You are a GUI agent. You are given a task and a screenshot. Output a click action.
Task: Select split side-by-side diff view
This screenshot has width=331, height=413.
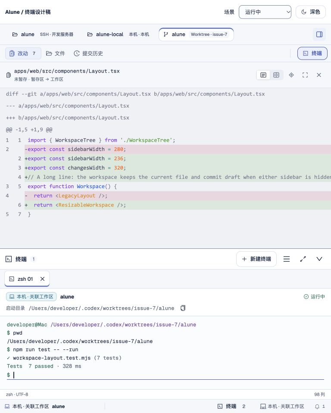(276, 75)
